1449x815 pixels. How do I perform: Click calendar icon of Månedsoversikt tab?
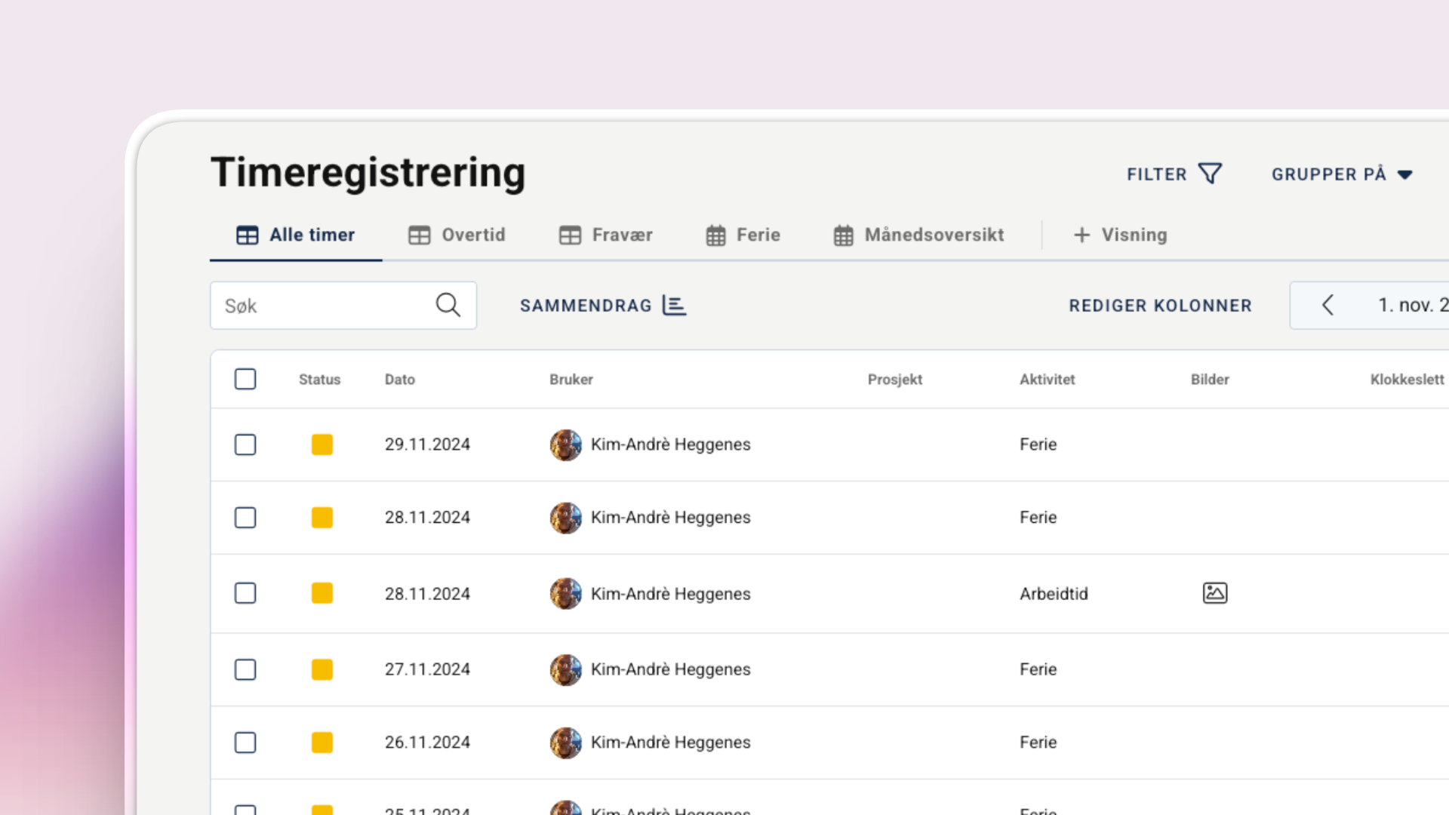click(843, 235)
